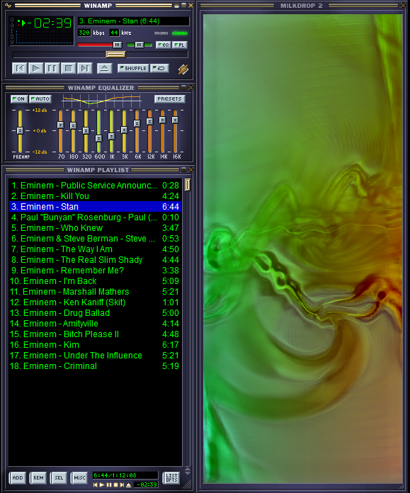
Task: Click the 180 Hz band slider handle
Action: coord(73,126)
